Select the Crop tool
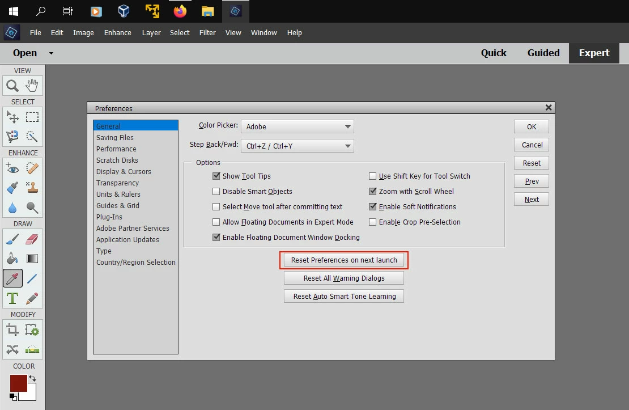Viewport: 629px width, 410px height. pos(12,329)
